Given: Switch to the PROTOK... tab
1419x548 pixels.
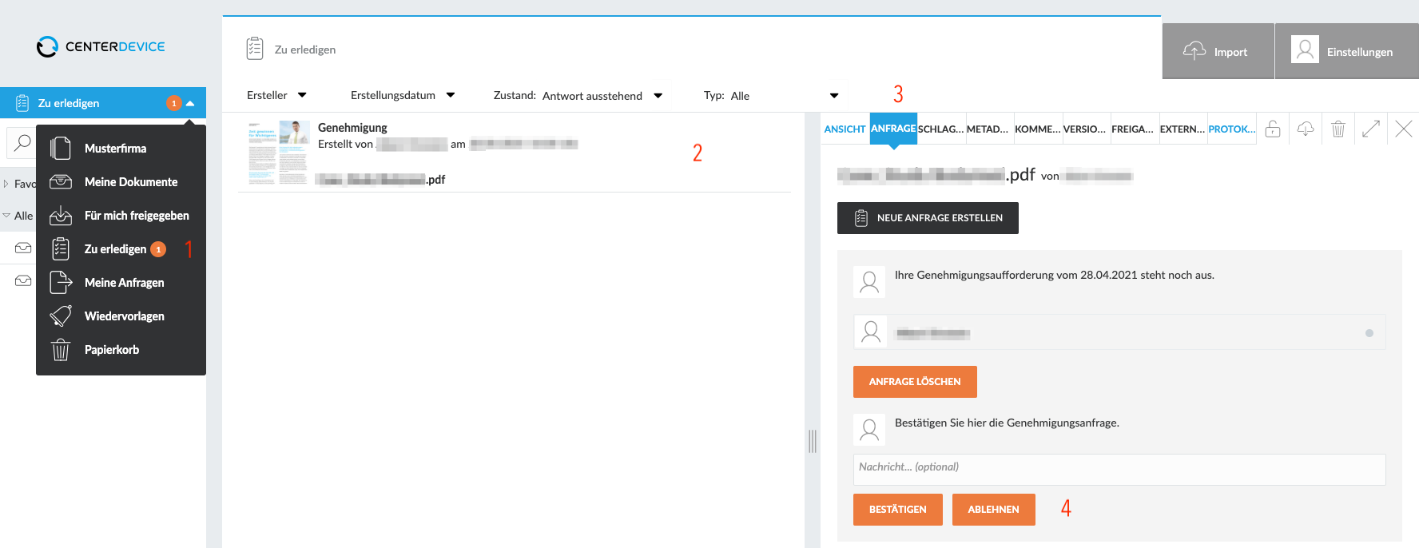Looking at the screenshot, I should [1231, 129].
